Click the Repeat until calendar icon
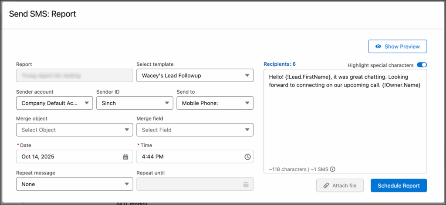Image resolution: width=446 pixels, height=205 pixels. 246,184
